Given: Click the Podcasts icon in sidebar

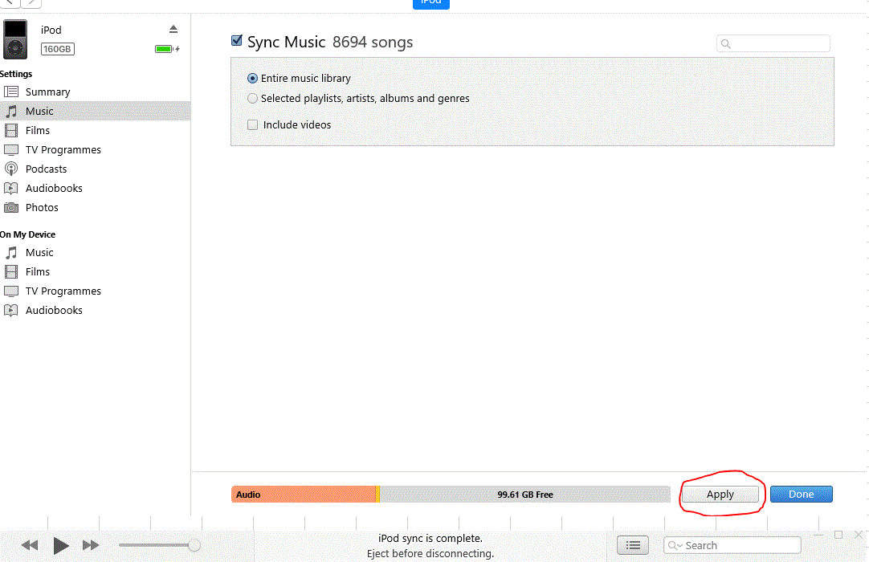Looking at the screenshot, I should (x=11, y=169).
